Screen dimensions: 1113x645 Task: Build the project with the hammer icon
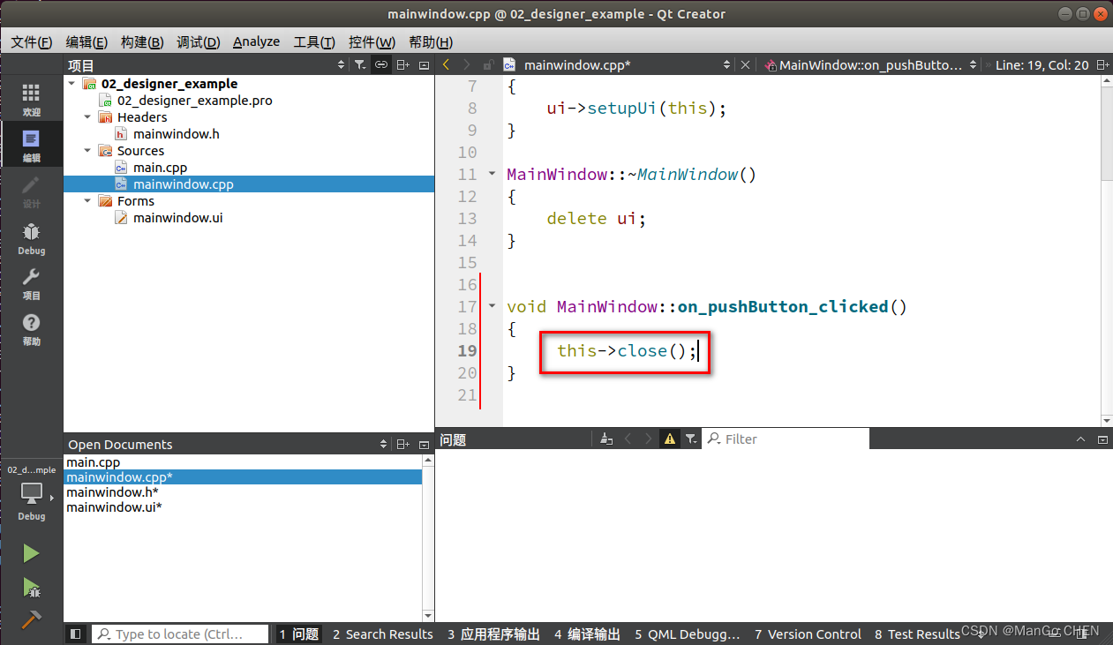[x=31, y=619]
